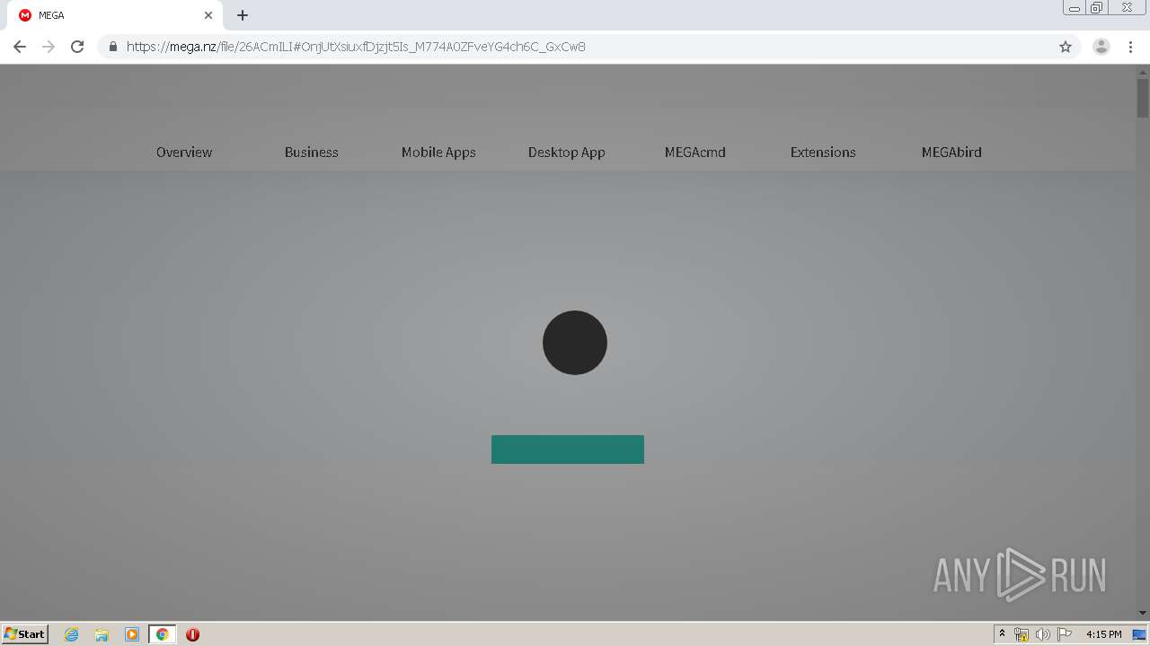Restore down the Chrome window
The width and height of the screenshot is (1150, 646).
tap(1097, 8)
